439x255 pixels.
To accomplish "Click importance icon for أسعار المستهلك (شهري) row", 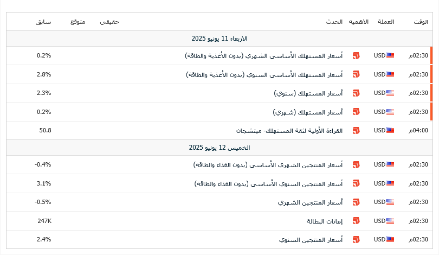I will pyautogui.click(x=356, y=112).
